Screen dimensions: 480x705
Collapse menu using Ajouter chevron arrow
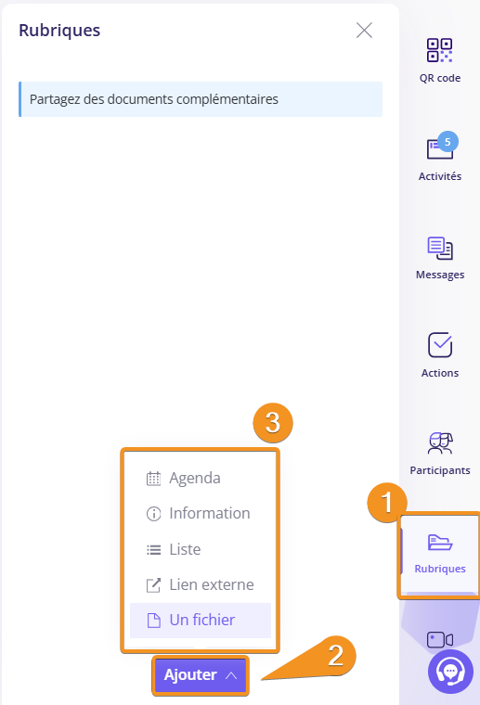231,675
